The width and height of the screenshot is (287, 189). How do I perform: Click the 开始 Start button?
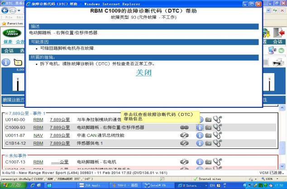pyautogui.click(x=13, y=185)
